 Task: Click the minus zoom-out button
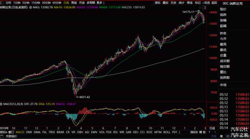tap(215, 132)
